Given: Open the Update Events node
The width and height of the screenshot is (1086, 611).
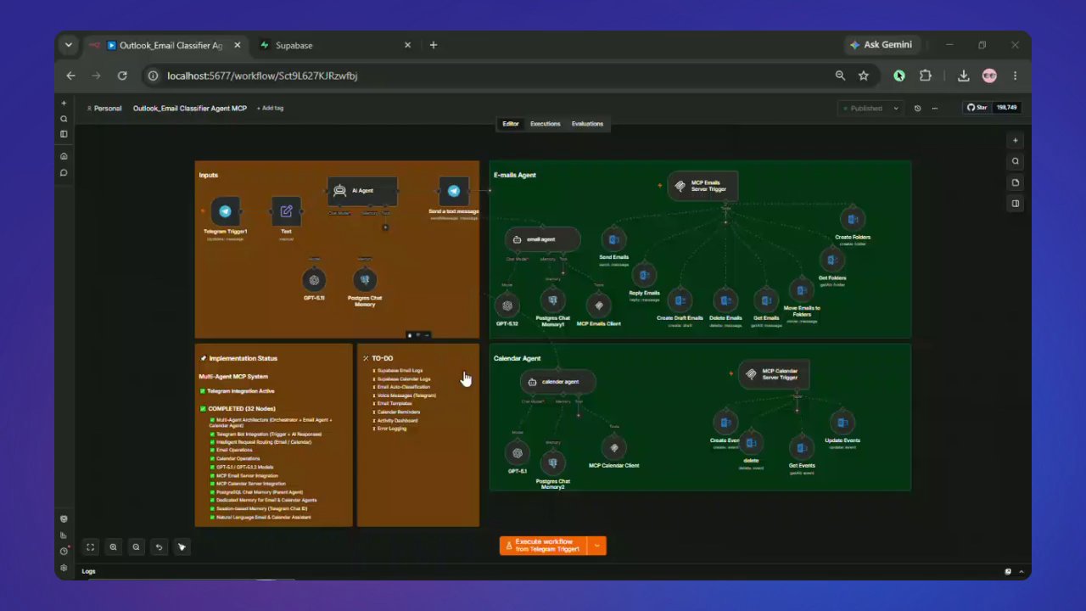Looking at the screenshot, I should coord(842,422).
